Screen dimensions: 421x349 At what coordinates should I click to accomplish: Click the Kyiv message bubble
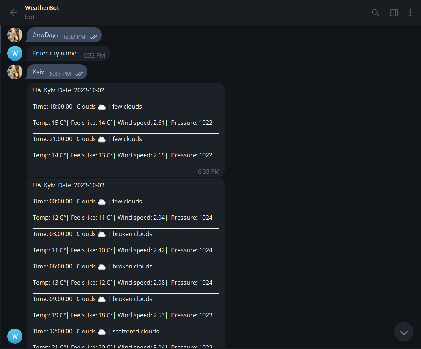38,72
